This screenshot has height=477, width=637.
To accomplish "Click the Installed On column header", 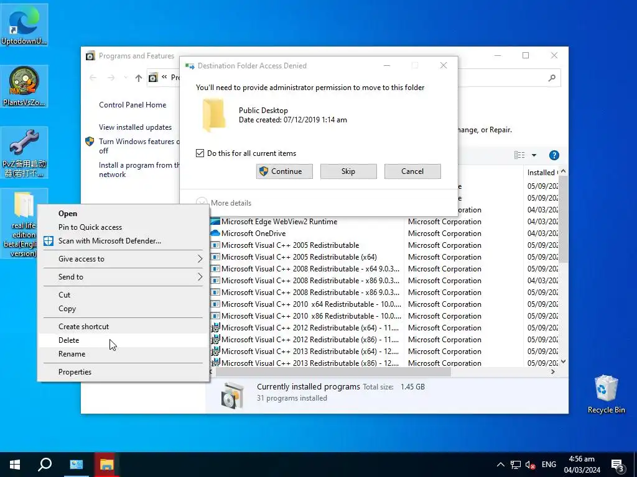I will tap(542, 173).
